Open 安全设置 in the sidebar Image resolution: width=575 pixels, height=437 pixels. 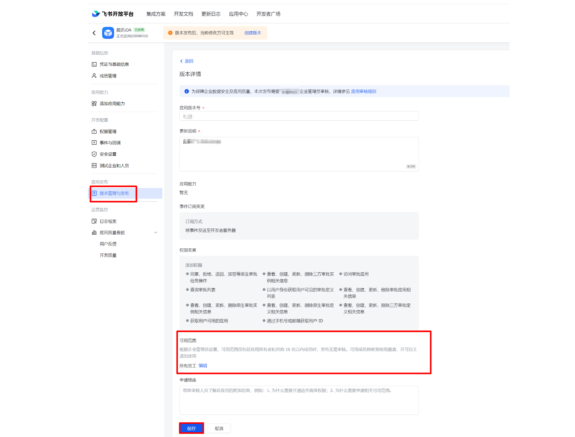[108, 154]
